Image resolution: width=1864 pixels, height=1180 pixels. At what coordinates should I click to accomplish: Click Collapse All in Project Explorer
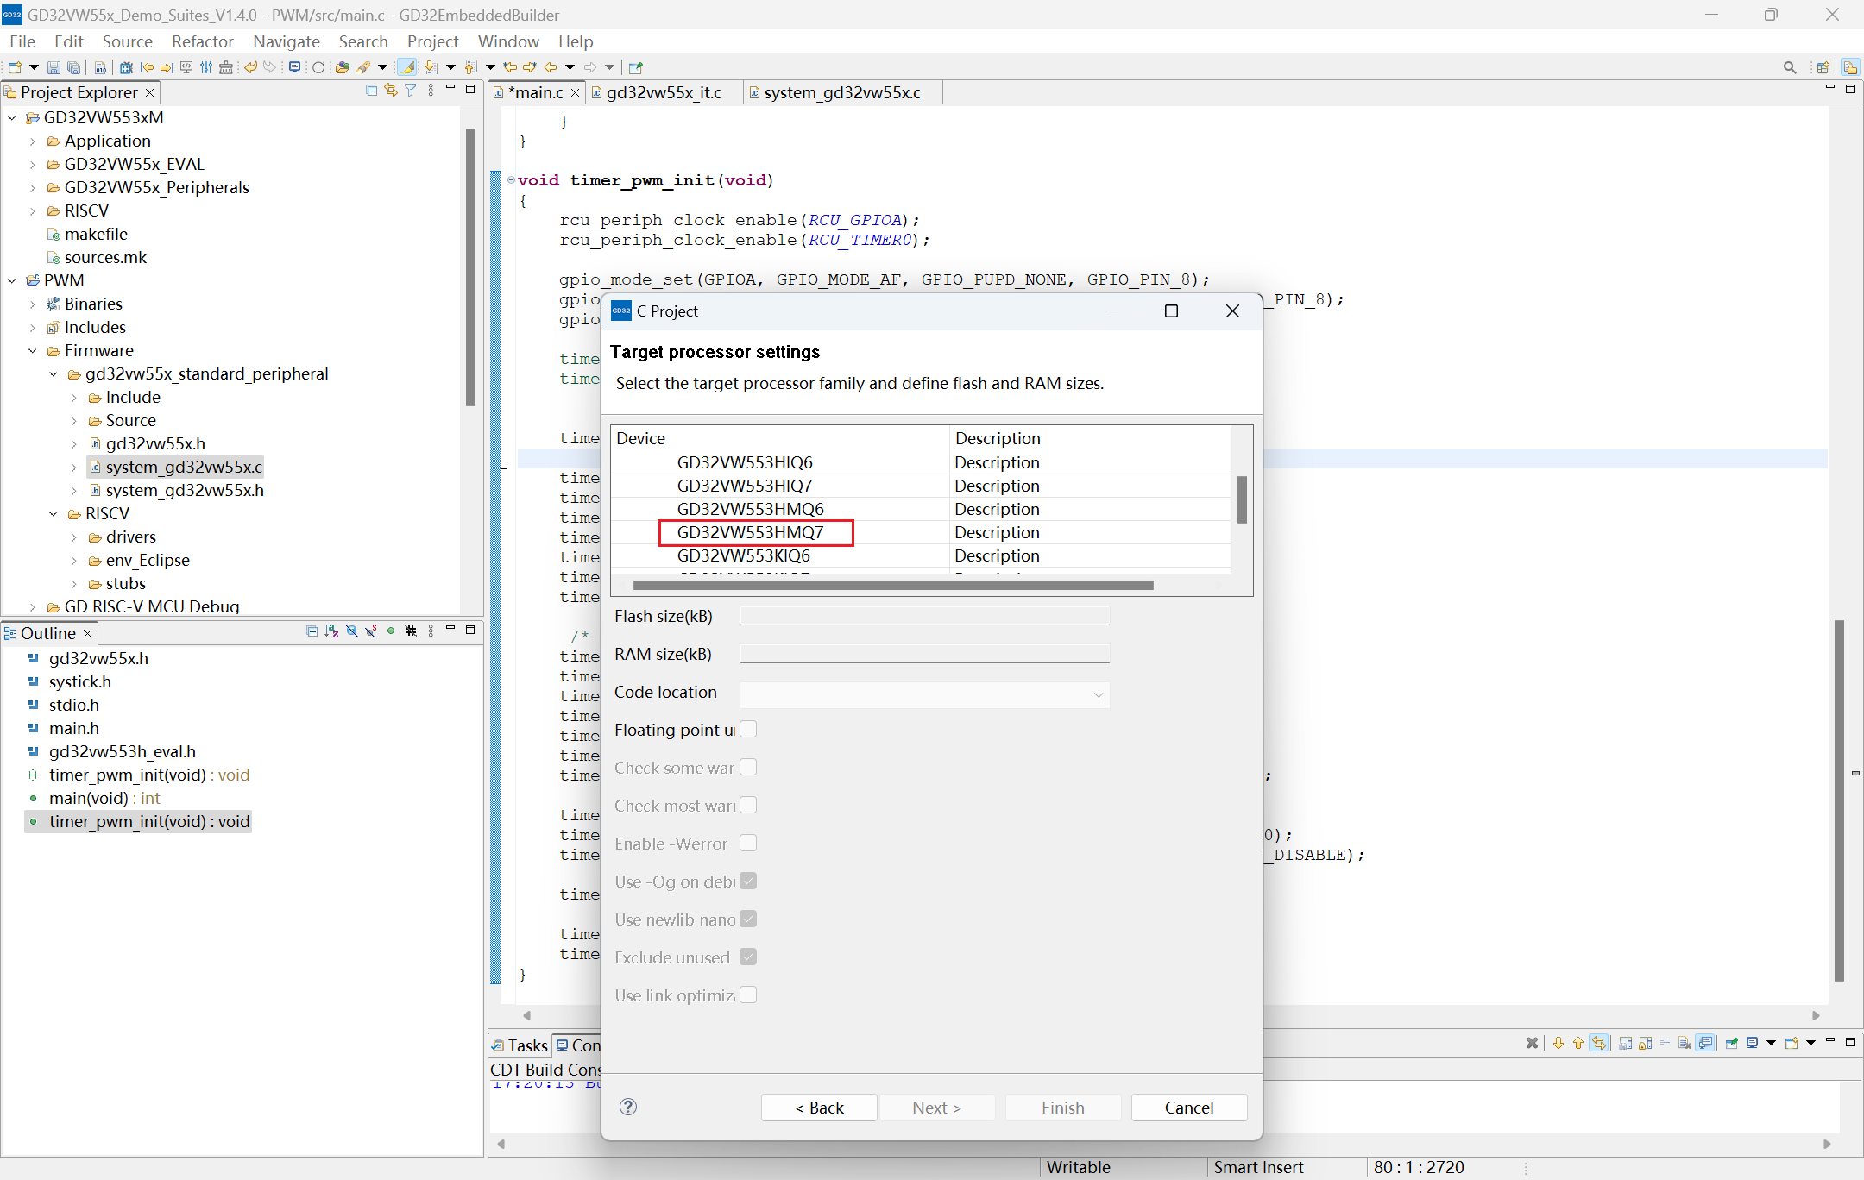pyautogui.click(x=371, y=91)
